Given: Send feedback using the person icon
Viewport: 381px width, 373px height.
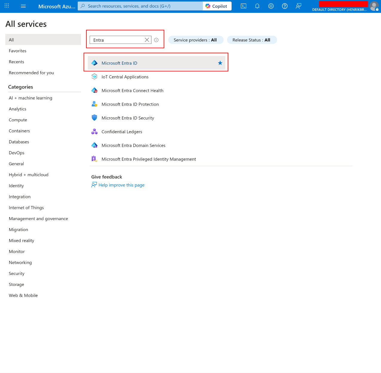Looking at the screenshot, I should [298, 6].
